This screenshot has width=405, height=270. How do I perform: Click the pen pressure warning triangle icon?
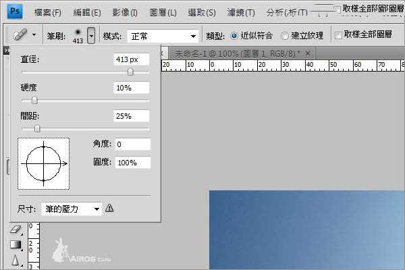point(109,209)
